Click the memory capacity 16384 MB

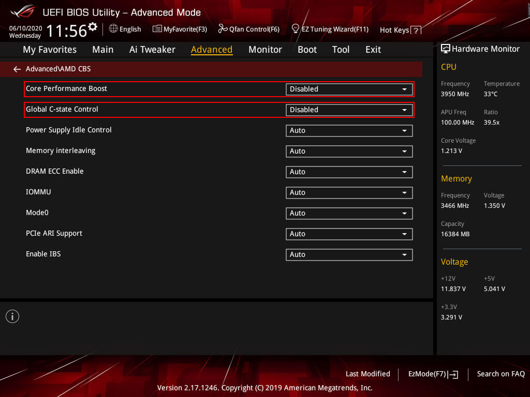(455, 234)
